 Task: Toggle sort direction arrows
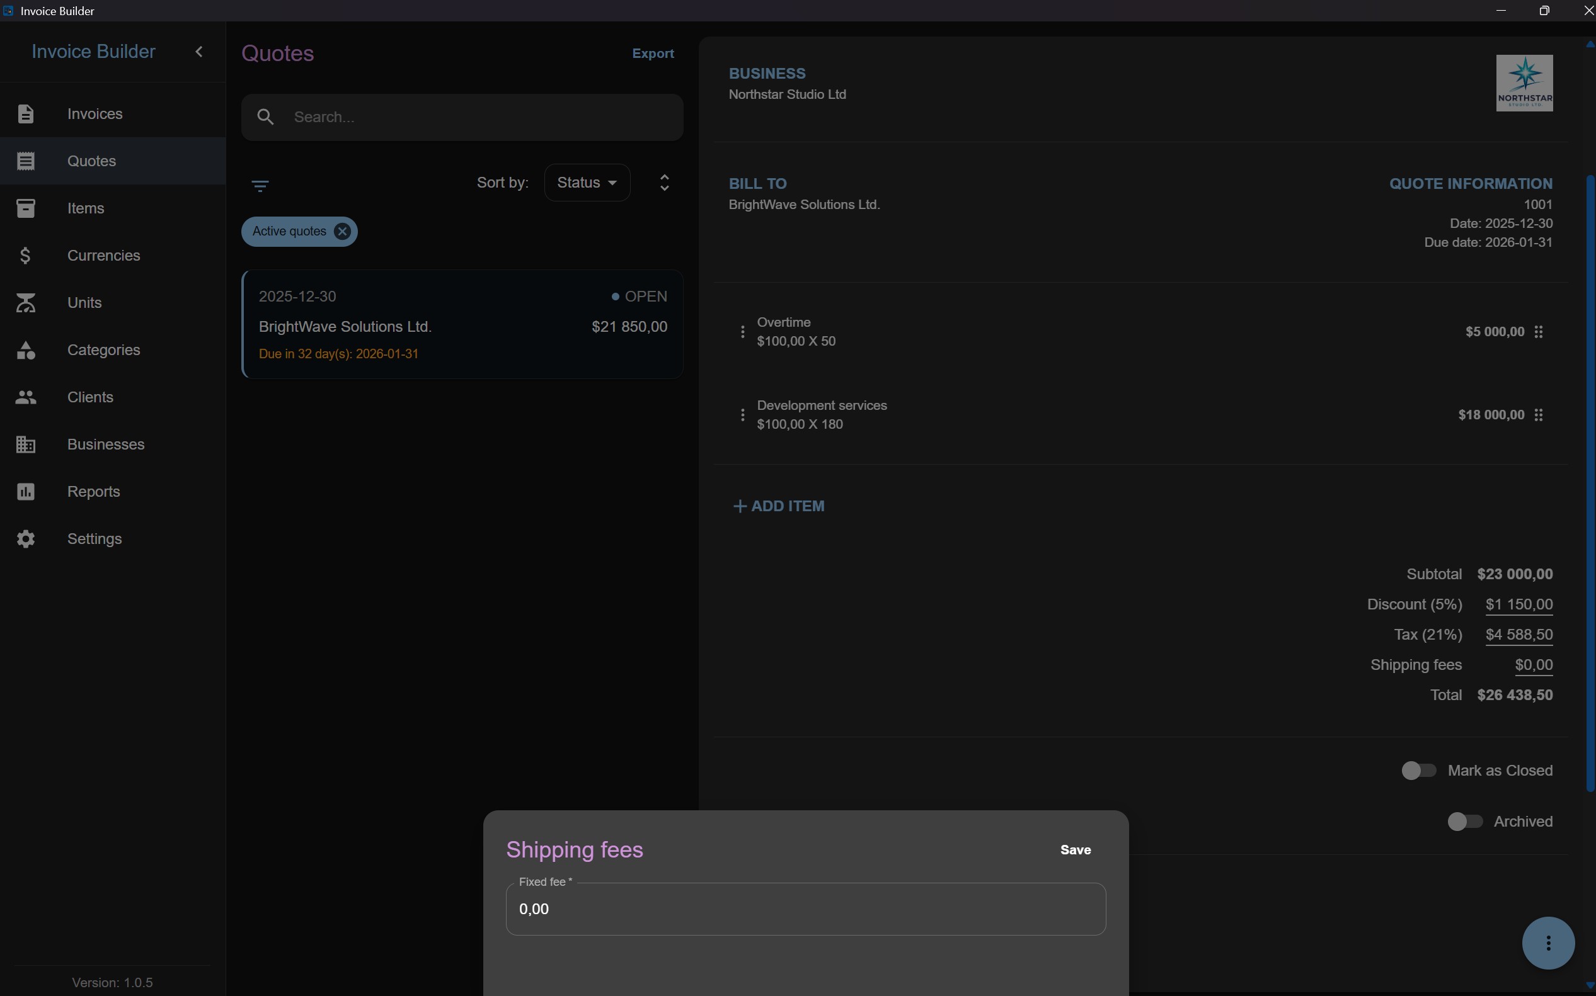click(x=665, y=183)
